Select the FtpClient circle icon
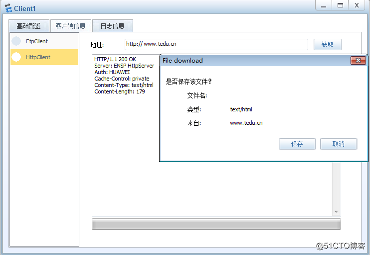370x255 pixels. pyautogui.click(x=16, y=41)
